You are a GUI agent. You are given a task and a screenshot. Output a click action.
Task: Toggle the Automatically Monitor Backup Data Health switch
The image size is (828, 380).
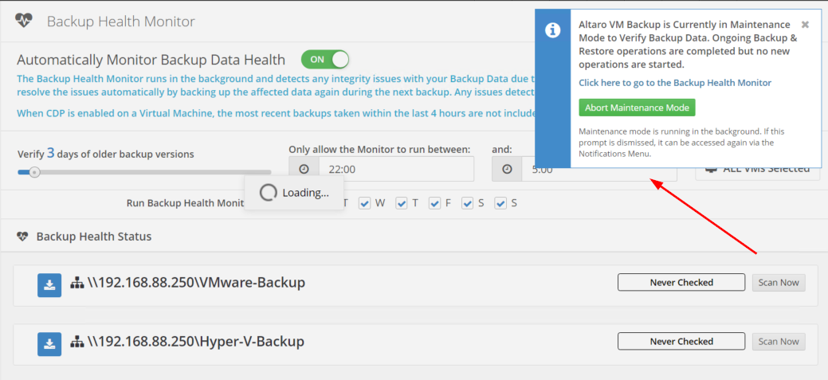325,60
